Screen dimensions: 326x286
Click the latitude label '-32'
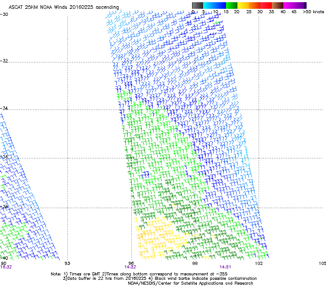pos(4,61)
